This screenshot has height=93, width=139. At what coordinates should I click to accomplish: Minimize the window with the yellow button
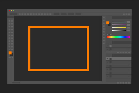11,11
